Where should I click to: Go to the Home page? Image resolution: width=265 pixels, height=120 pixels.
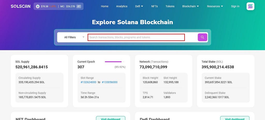click(x=105, y=6)
